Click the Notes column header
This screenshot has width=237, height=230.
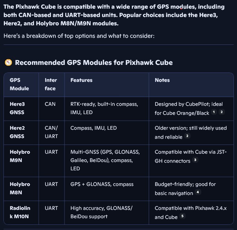pos(162,80)
